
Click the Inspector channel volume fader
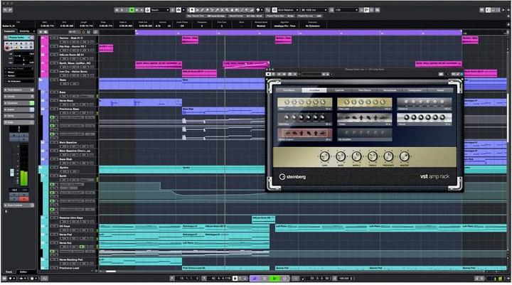click(x=12, y=173)
